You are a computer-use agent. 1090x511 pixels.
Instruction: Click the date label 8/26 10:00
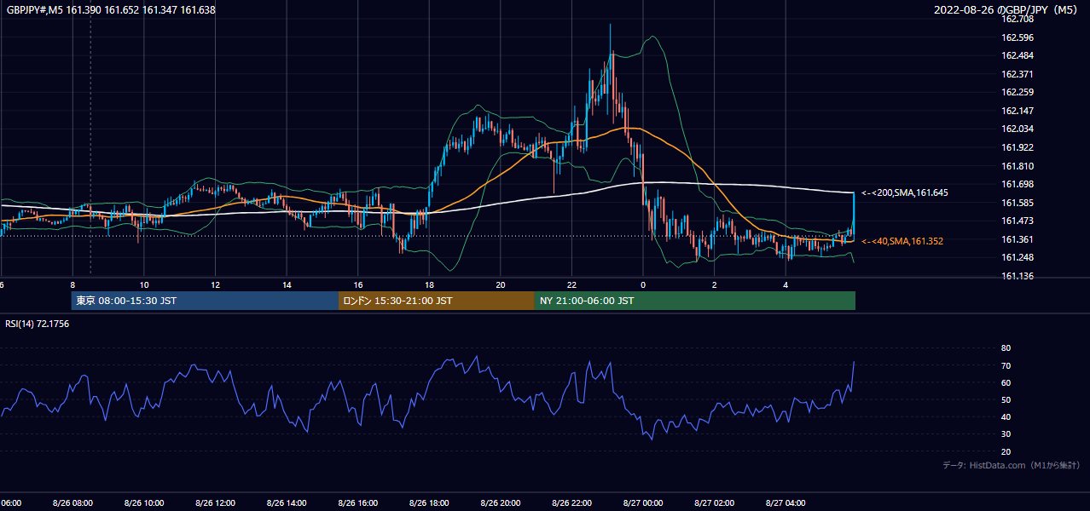click(144, 502)
